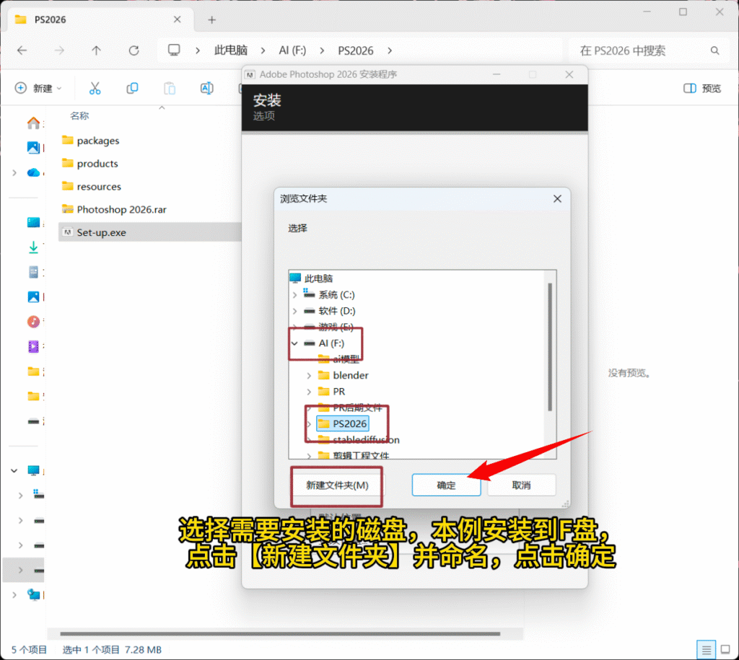
Task: Click the 确定 button
Action: [446, 485]
